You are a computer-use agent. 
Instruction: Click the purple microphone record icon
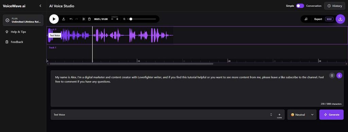tap(339, 76)
